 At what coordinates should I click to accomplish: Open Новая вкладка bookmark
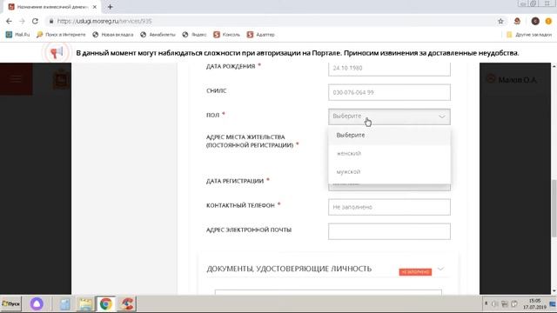113,35
